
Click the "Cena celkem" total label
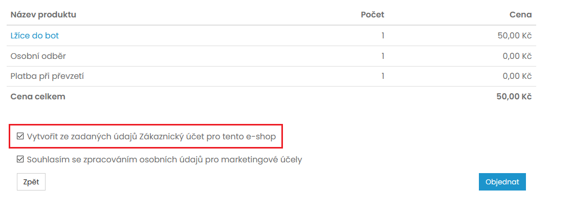[38, 96]
